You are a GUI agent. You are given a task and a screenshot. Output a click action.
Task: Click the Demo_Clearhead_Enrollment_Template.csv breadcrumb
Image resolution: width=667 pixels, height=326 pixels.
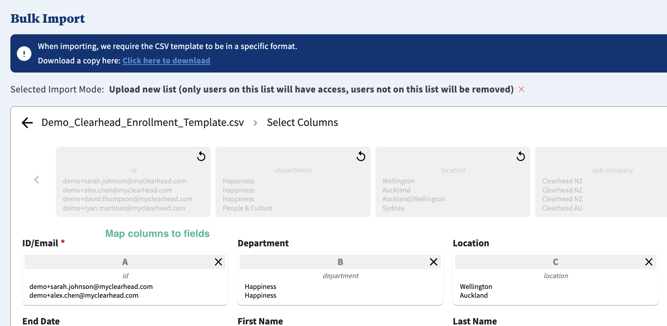tap(142, 122)
